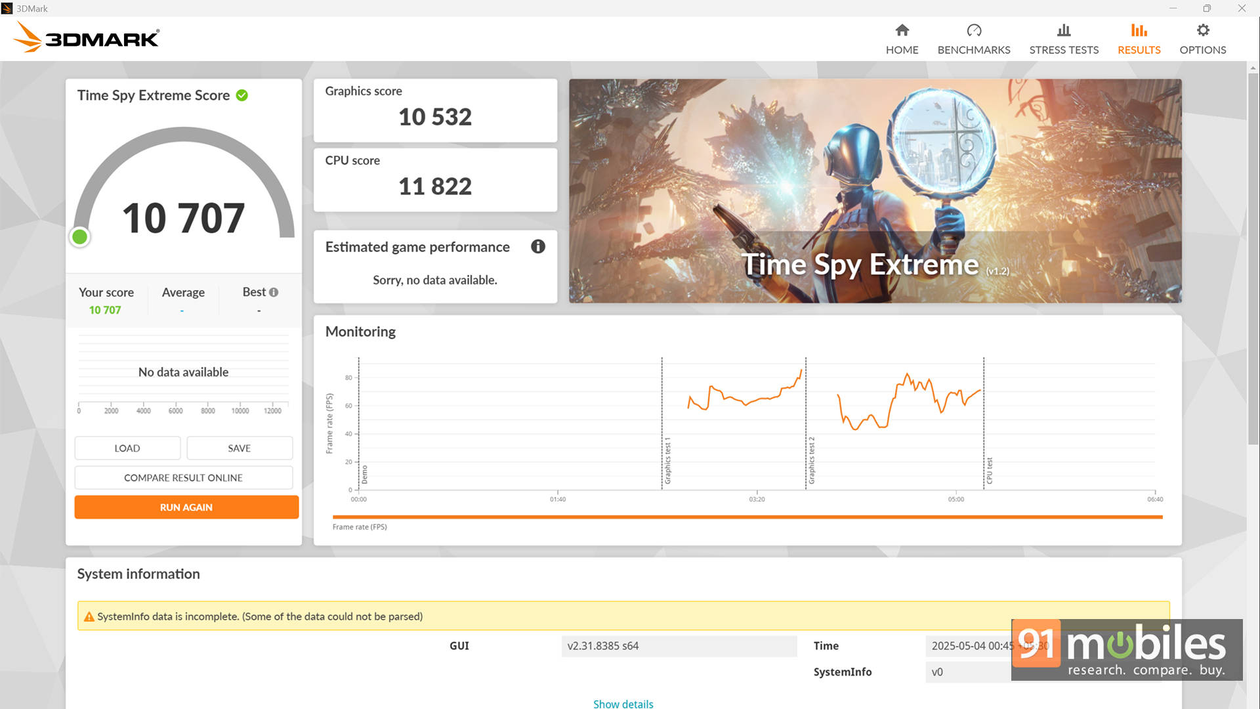1260x709 pixels.
Task: Click the main score 10 707
Action: 184,218
